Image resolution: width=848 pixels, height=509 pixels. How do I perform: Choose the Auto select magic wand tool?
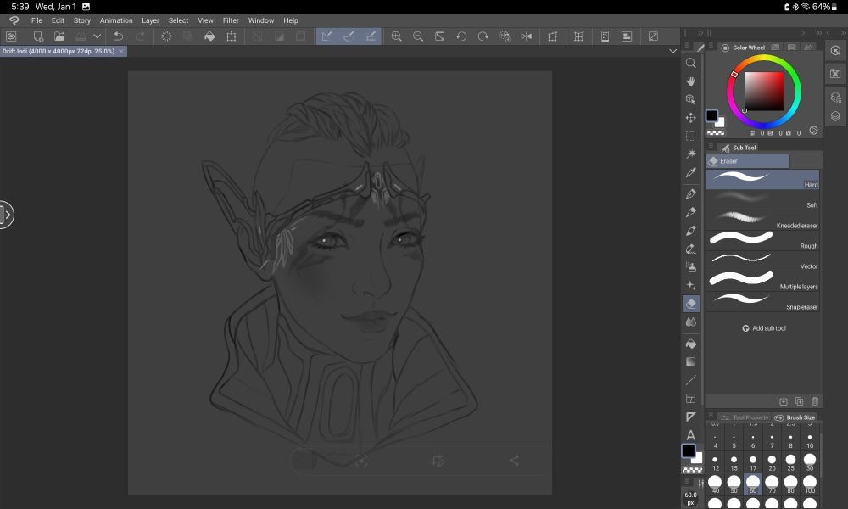point(691,154)
